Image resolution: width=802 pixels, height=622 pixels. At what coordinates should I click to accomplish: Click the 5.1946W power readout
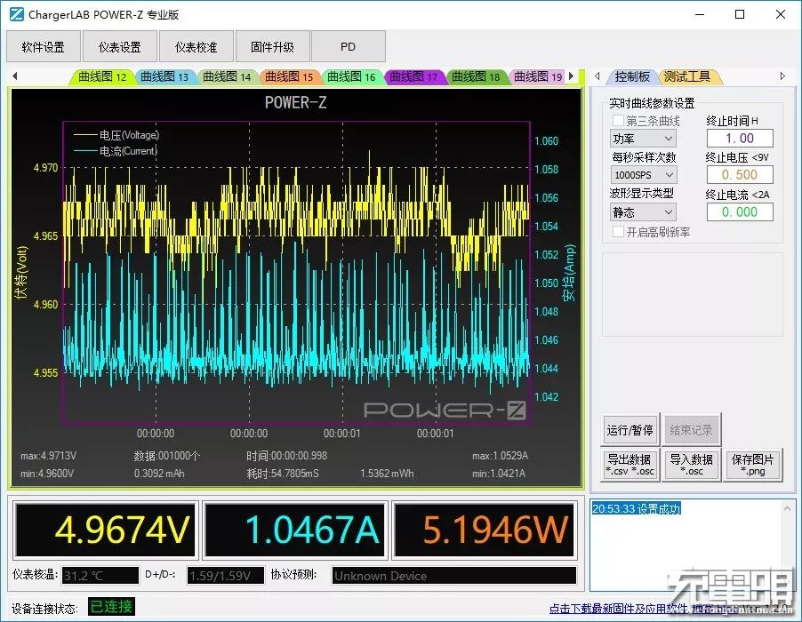[x=484, y=530]
